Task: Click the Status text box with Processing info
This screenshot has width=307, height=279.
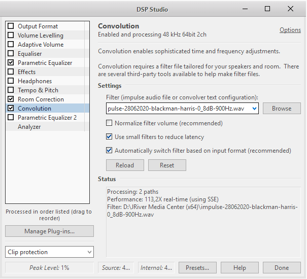Action: pyautogui.click(x=203, y=222)
